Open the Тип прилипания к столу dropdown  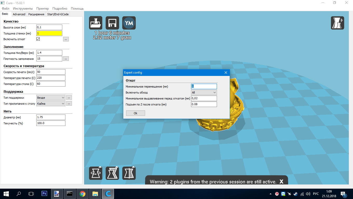(51, 104)
